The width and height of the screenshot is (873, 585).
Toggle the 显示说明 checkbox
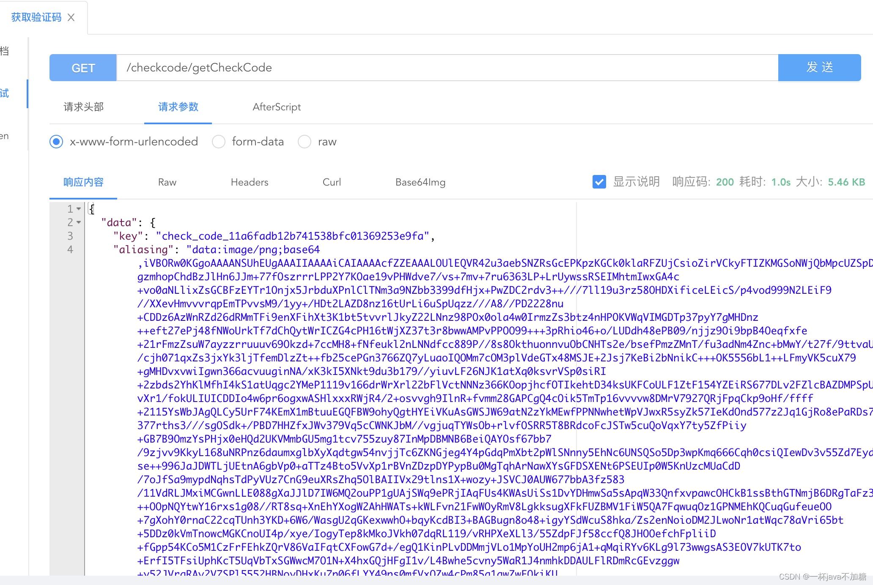599,182
